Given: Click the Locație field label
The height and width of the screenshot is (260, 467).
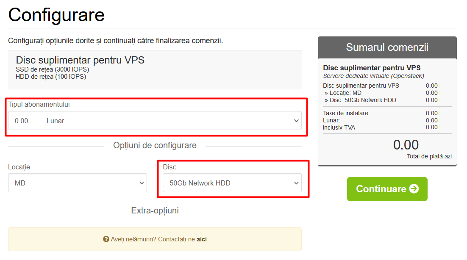Looking at the screenshot, I should (19, 167).
